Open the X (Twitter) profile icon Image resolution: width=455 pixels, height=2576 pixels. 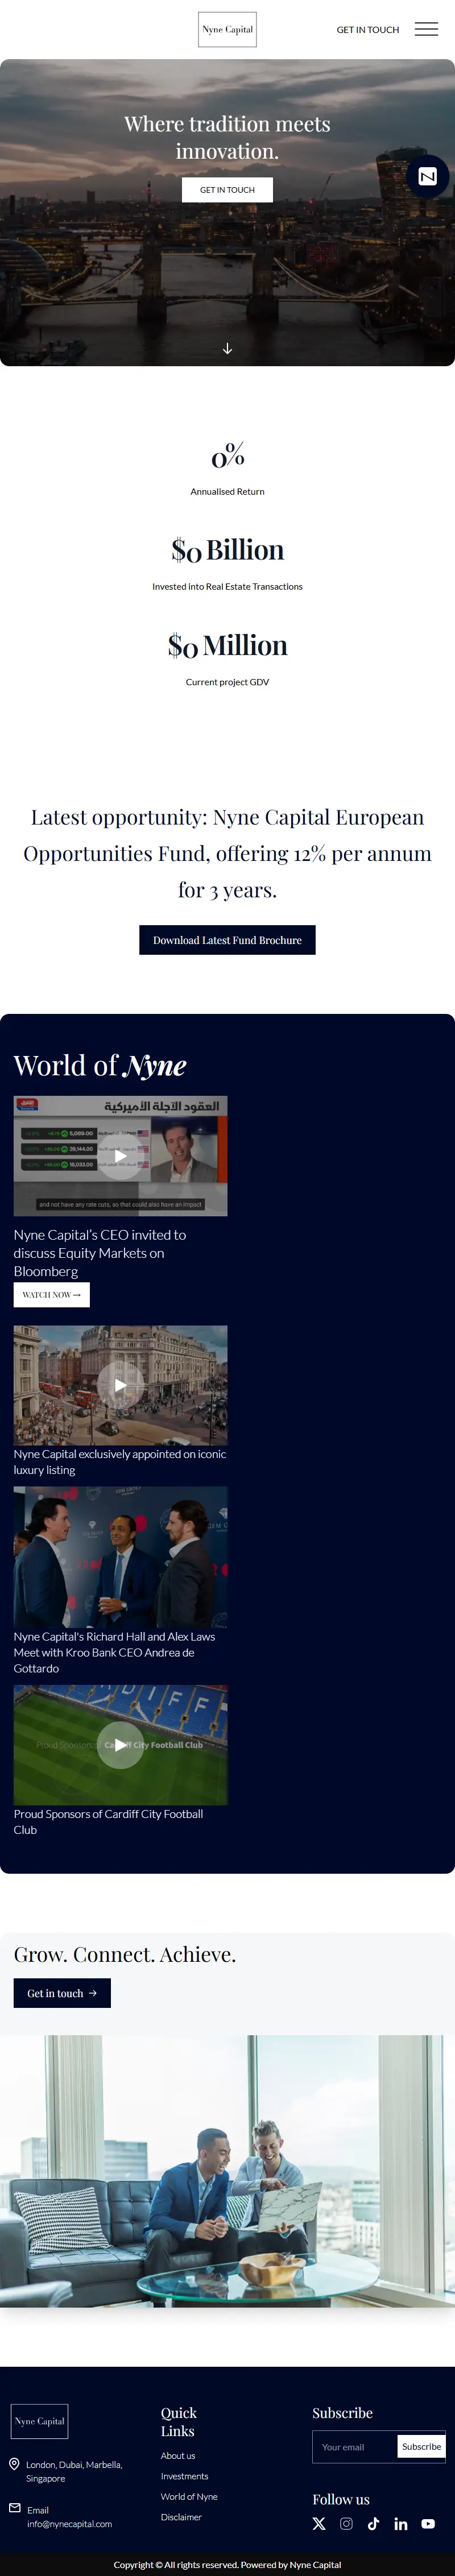tap(319, 2523)
